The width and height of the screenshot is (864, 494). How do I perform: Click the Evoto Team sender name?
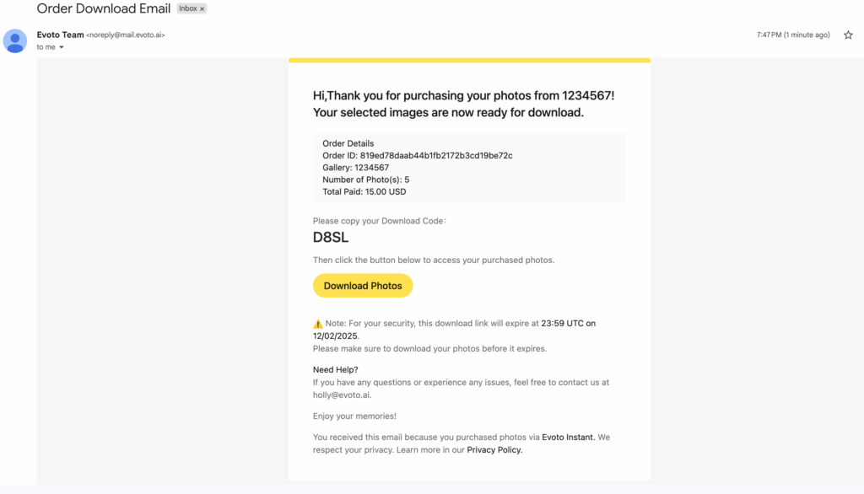[60, 35]
